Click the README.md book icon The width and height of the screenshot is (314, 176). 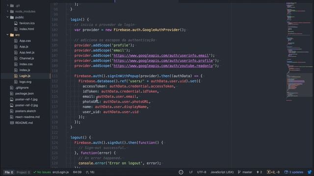12,123
